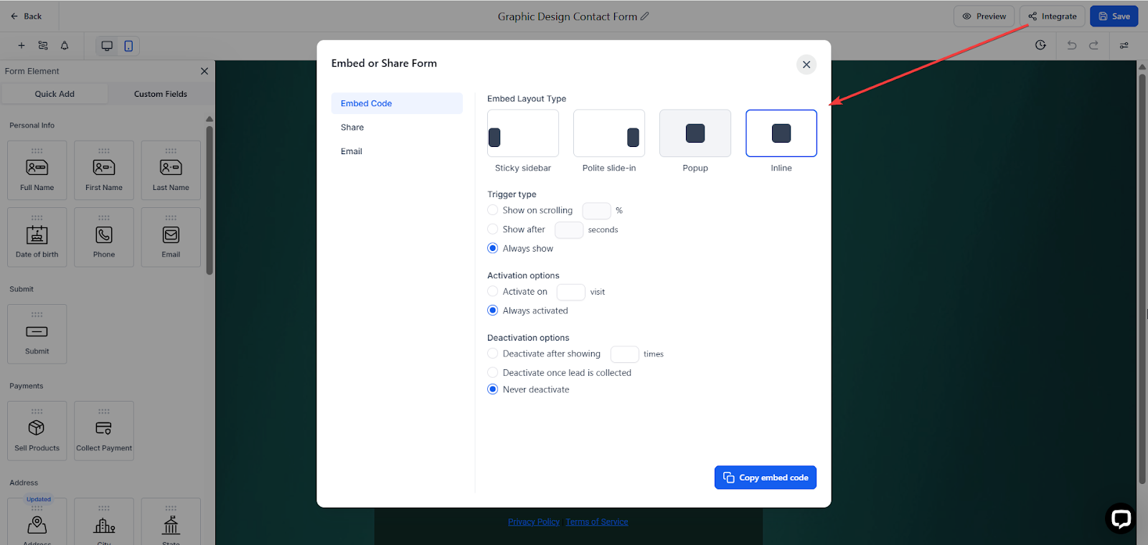Enable Show on scrolling trigger
1148x545 pixels.
click(492, 210)
